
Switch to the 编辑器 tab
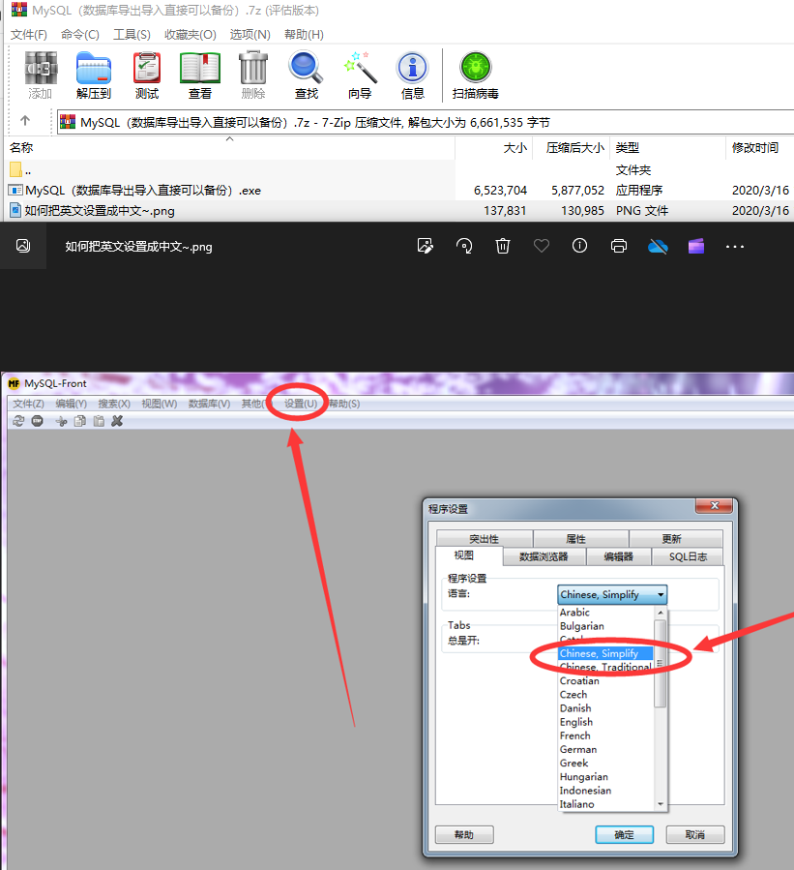click(619, 556)
